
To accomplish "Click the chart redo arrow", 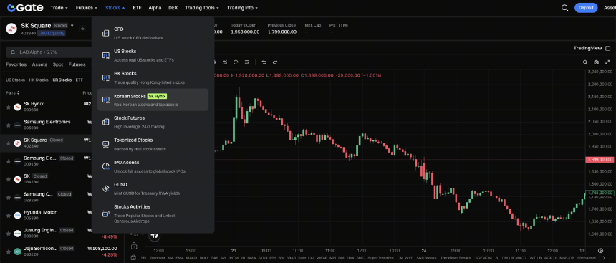I will click(x=275, y=62).
